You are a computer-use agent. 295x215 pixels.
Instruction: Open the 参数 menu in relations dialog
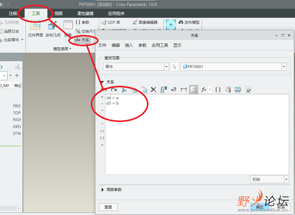(x=143, y=45)
